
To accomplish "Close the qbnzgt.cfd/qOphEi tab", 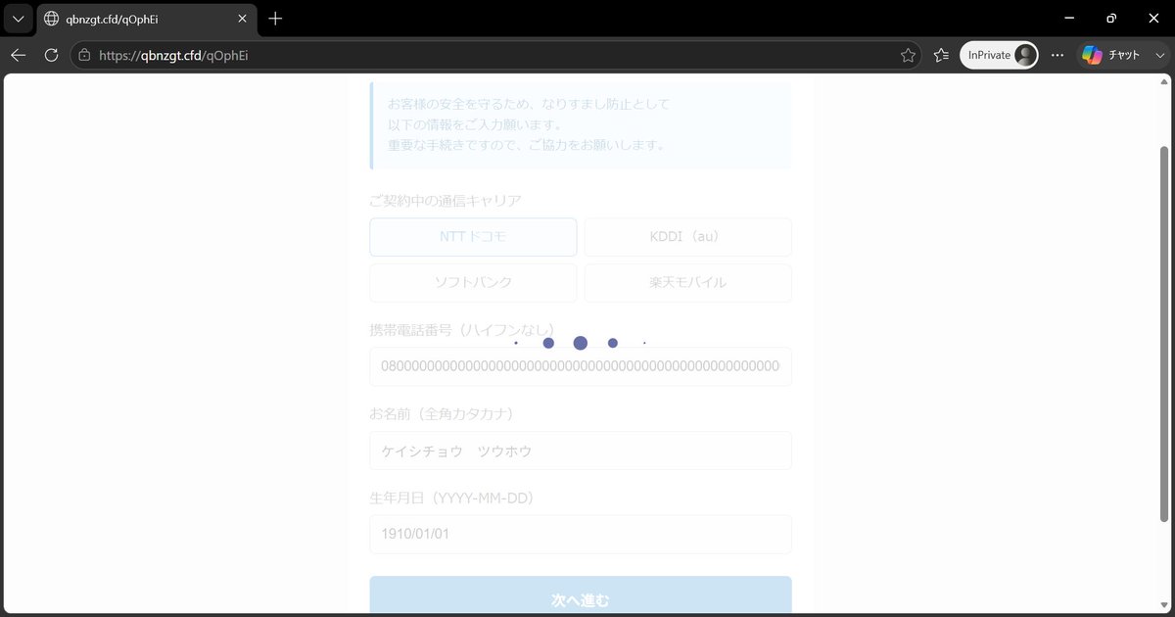I will pos(243,19).
